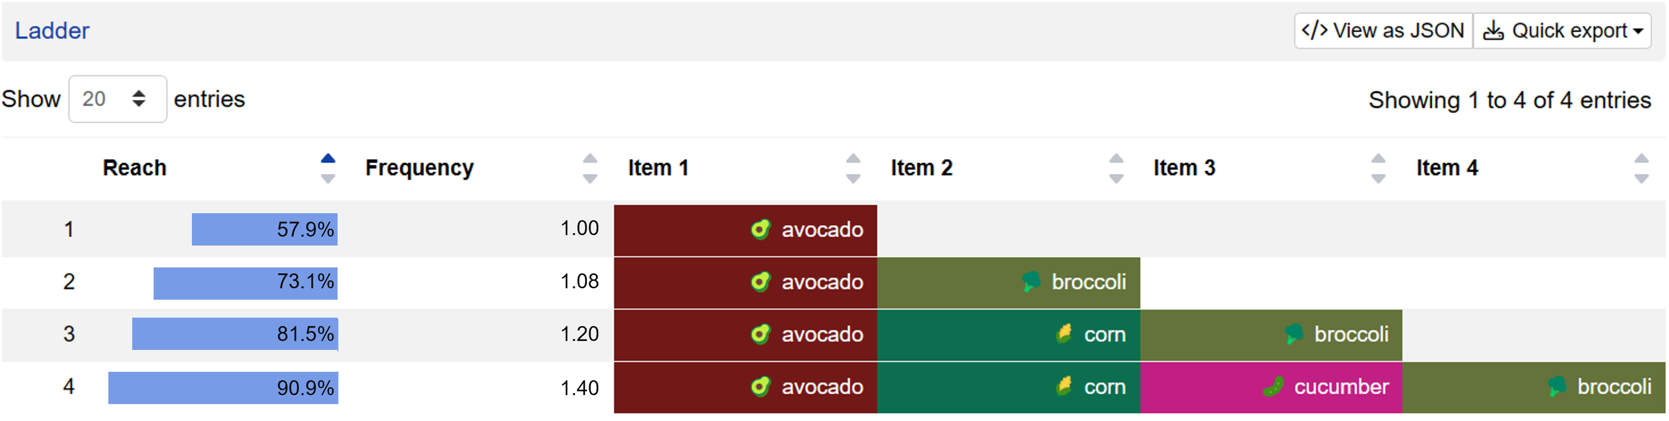Click the broccoli icon in row 2
This screenshot has width=1669, height=421.
[1030, 282]
